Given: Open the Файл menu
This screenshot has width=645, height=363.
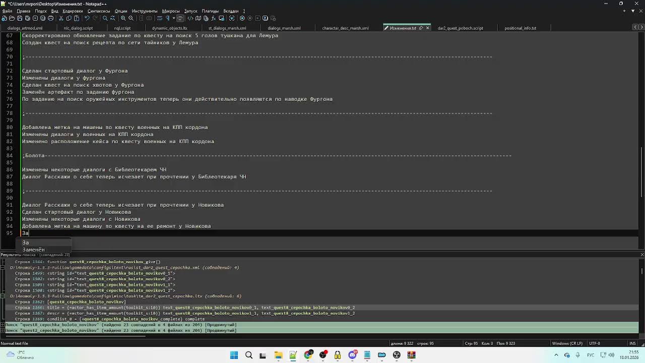Looking at the screenshot, I should click(x=7, y=11).
